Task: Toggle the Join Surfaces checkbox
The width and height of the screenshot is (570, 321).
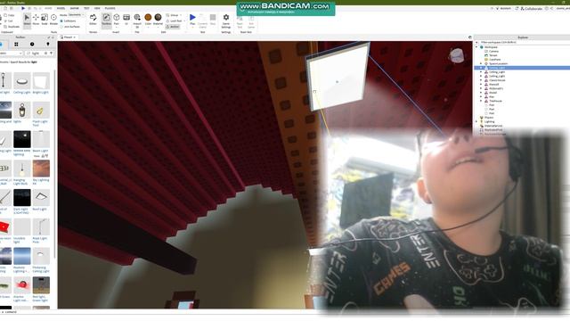Action: point(70,27)
